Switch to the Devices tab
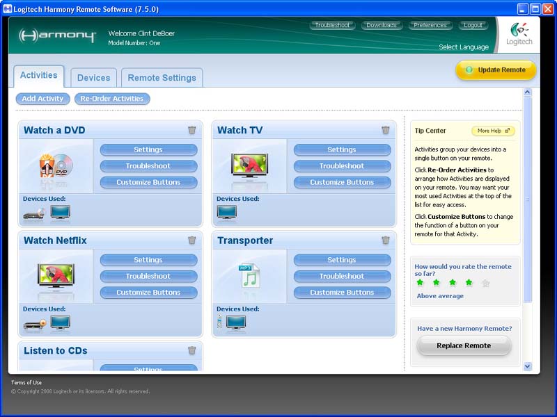 tap(93, 78)
